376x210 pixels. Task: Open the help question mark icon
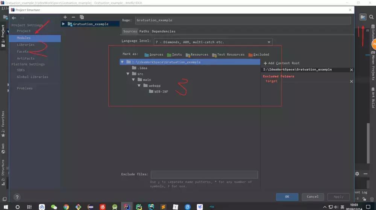coord(17,197)
